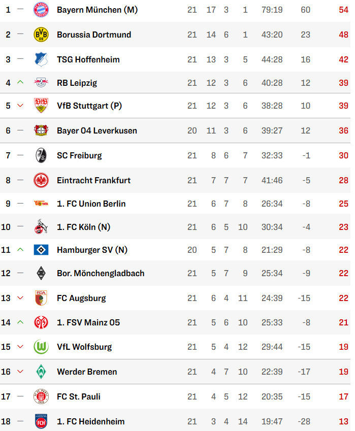Screen dimensions: 355x431
Task: Open the 1. FC Heidenheim team link
Action: click(90, 421)
